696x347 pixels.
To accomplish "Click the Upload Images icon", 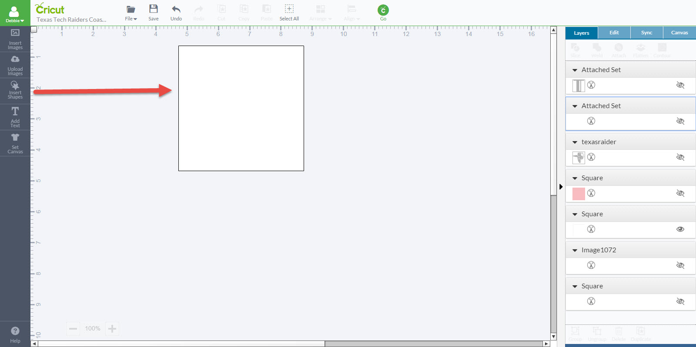I will point(15,65).
